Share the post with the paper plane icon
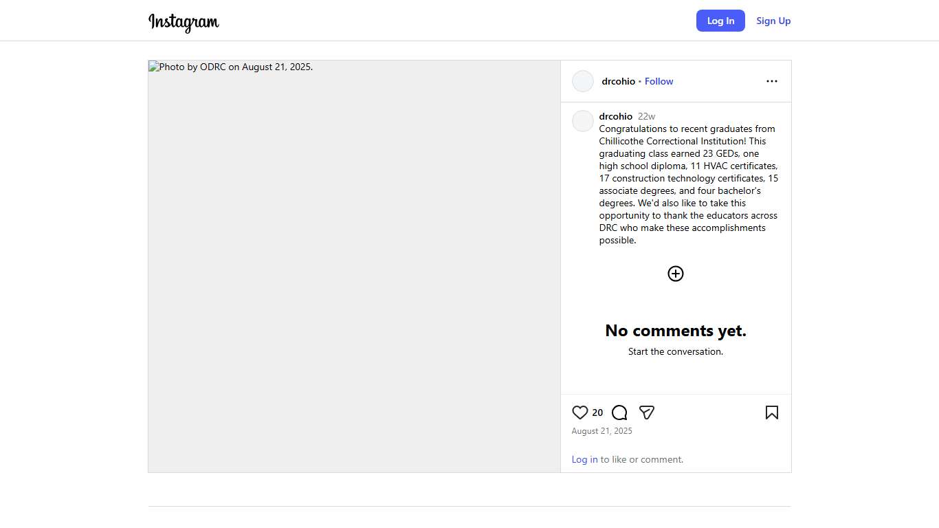The image size is (939, 528). click(x=646, y=412)
